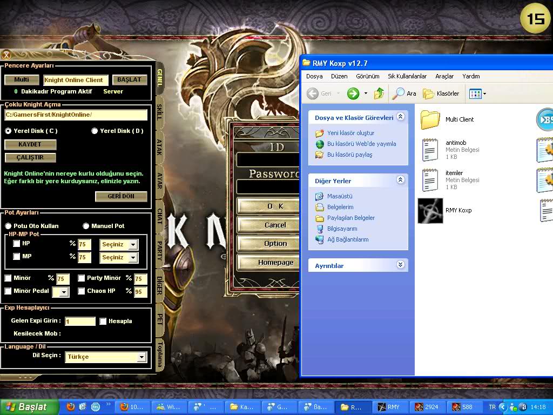Click the BAŞLAT button in bot panel
Viewport: 553px width, 415px height.
click(129, 80)
